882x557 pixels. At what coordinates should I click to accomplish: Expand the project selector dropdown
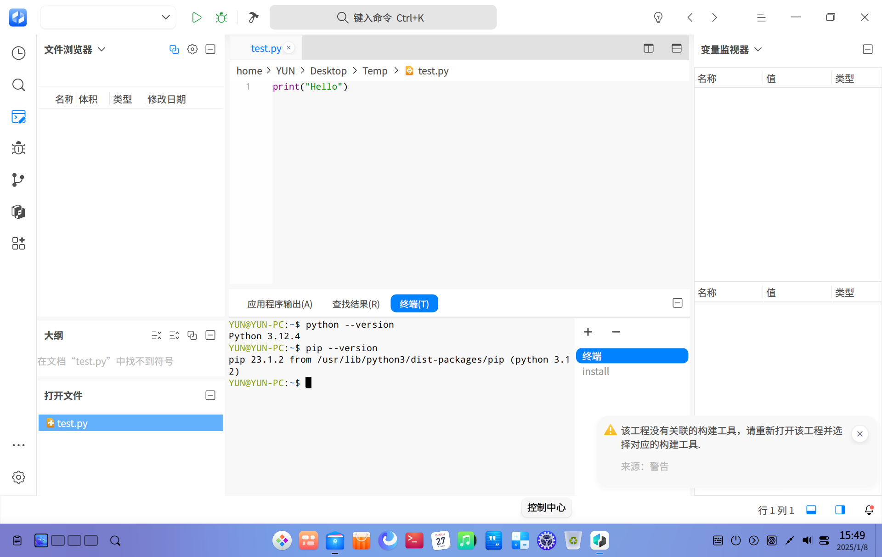[166, 17]
